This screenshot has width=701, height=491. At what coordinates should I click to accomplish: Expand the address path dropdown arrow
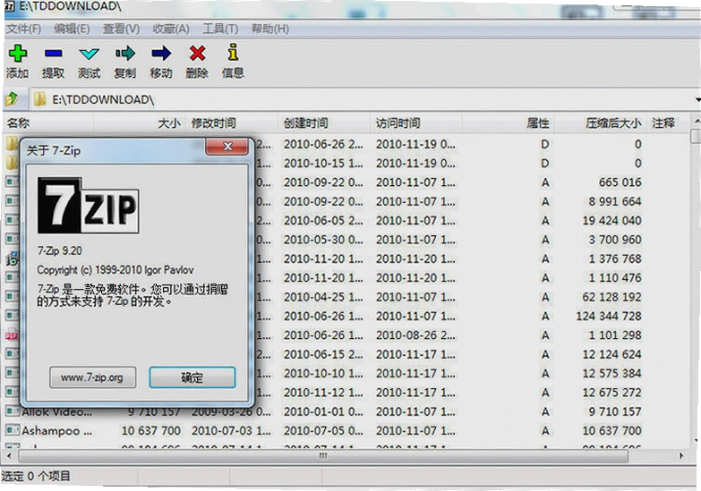697,99
